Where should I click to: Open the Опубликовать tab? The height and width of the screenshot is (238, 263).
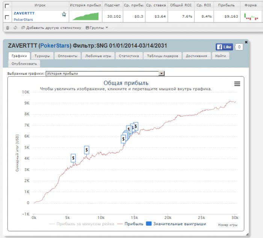24,64
